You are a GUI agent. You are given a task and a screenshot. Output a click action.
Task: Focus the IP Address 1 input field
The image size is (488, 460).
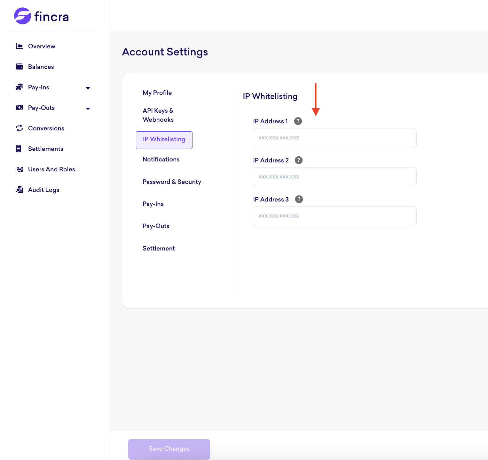(x=335, y=138)
